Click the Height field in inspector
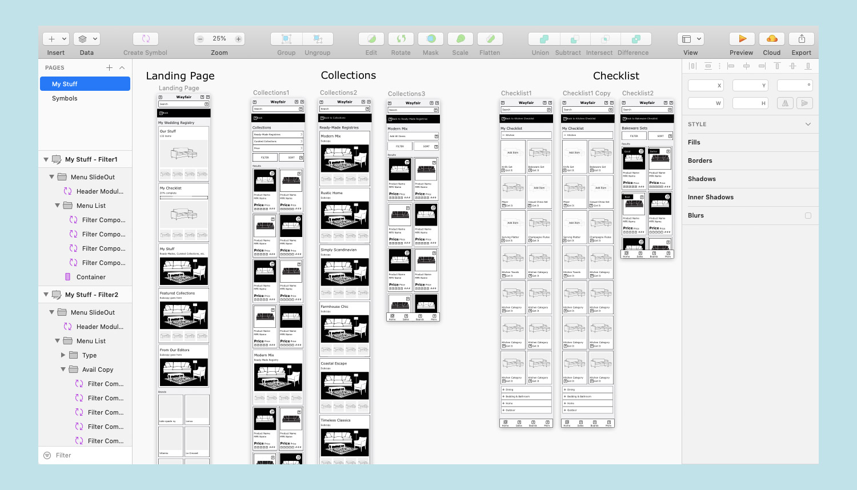857x490 pixels. 750,103
